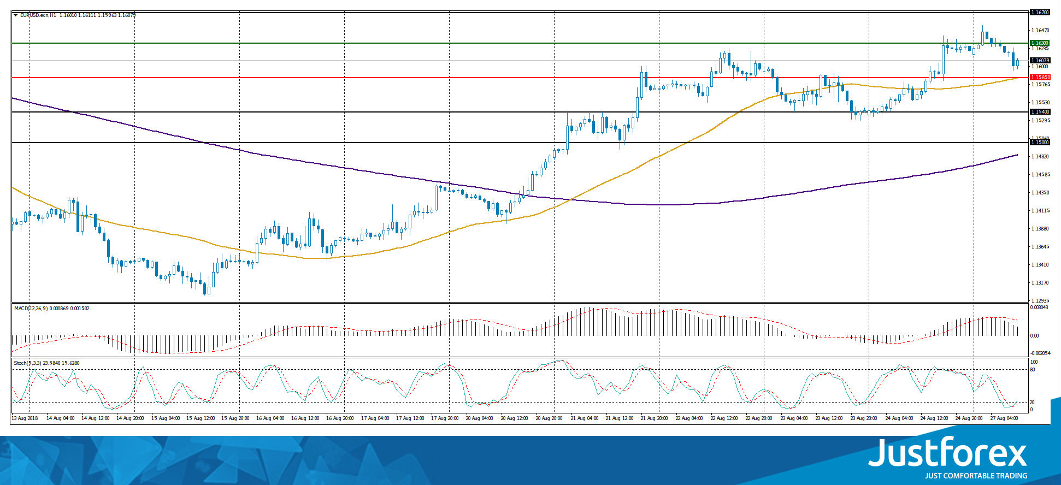
Task: Click the 23 Aug 04:00 time label
Action: (795, 418)
